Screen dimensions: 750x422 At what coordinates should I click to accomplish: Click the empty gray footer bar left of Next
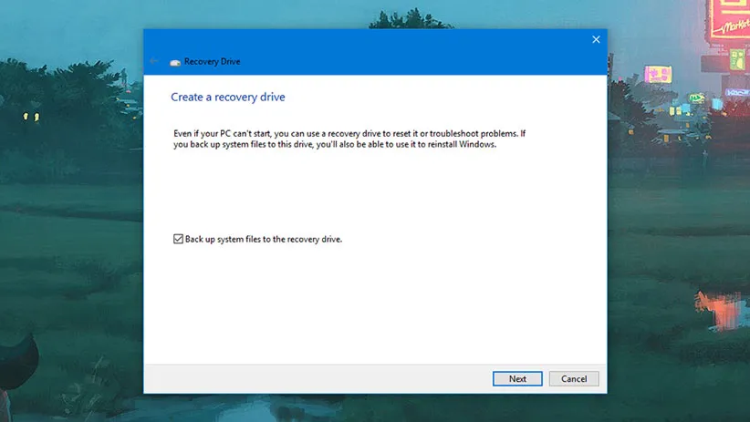coord(310,378)
